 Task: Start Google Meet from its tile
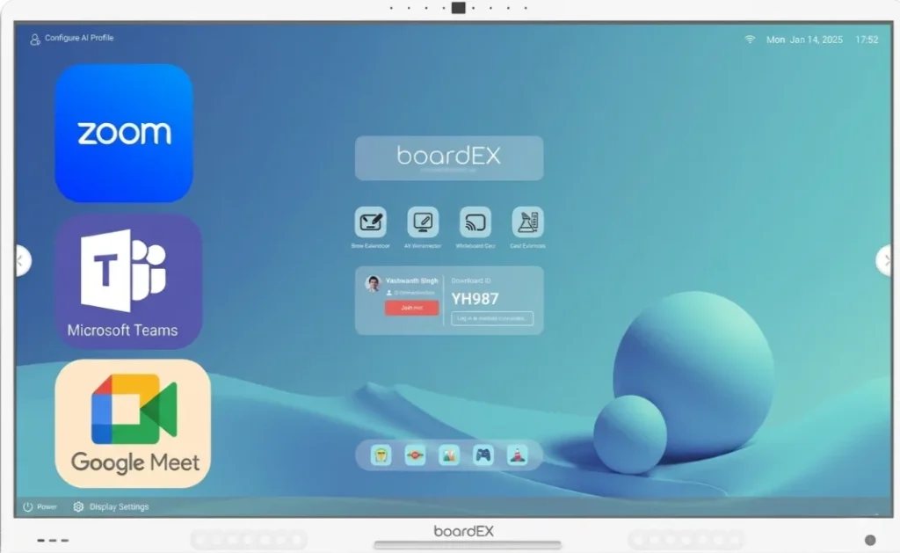click(x=133, y=424)
